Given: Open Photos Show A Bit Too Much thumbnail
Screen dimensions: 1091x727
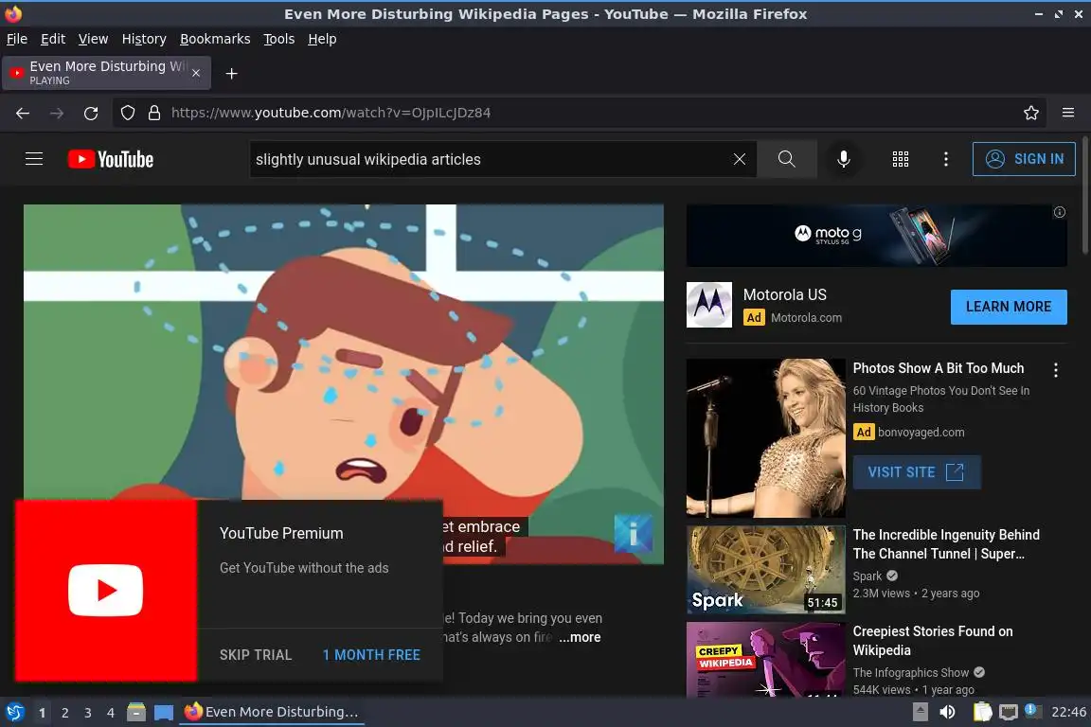Looking at the screenshot, I should (765, 437).
